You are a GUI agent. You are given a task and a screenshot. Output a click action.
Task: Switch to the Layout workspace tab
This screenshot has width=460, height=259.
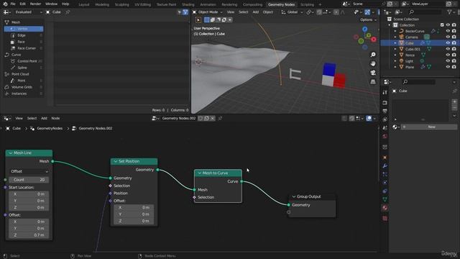tap(84, 4)
